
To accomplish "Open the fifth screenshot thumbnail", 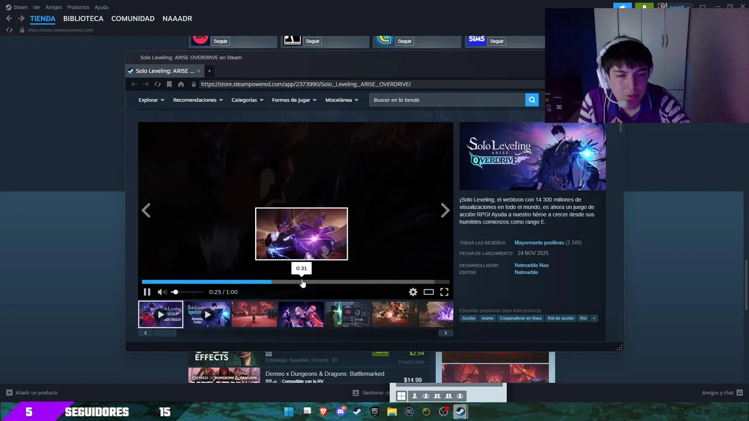I will (348, 314).
